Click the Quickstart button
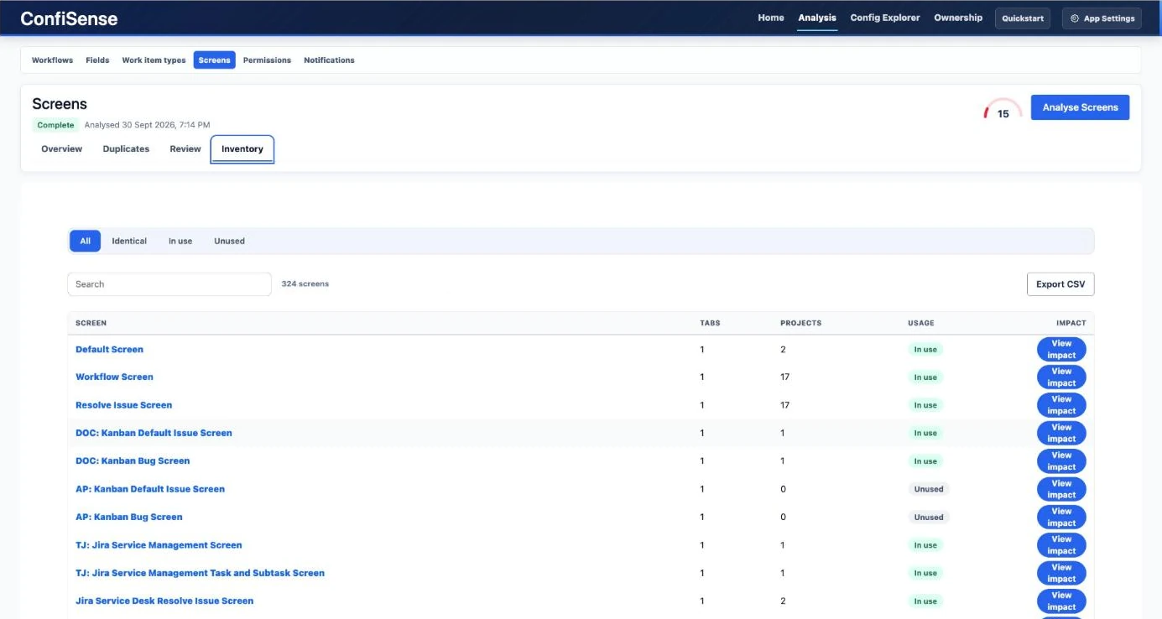 click(1023, 18)
